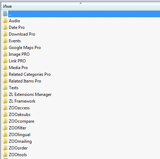The width and height of the screenshot is (160, 159).
Task: Select the ZL Framework folder name
Action: (x=22, y=101)
